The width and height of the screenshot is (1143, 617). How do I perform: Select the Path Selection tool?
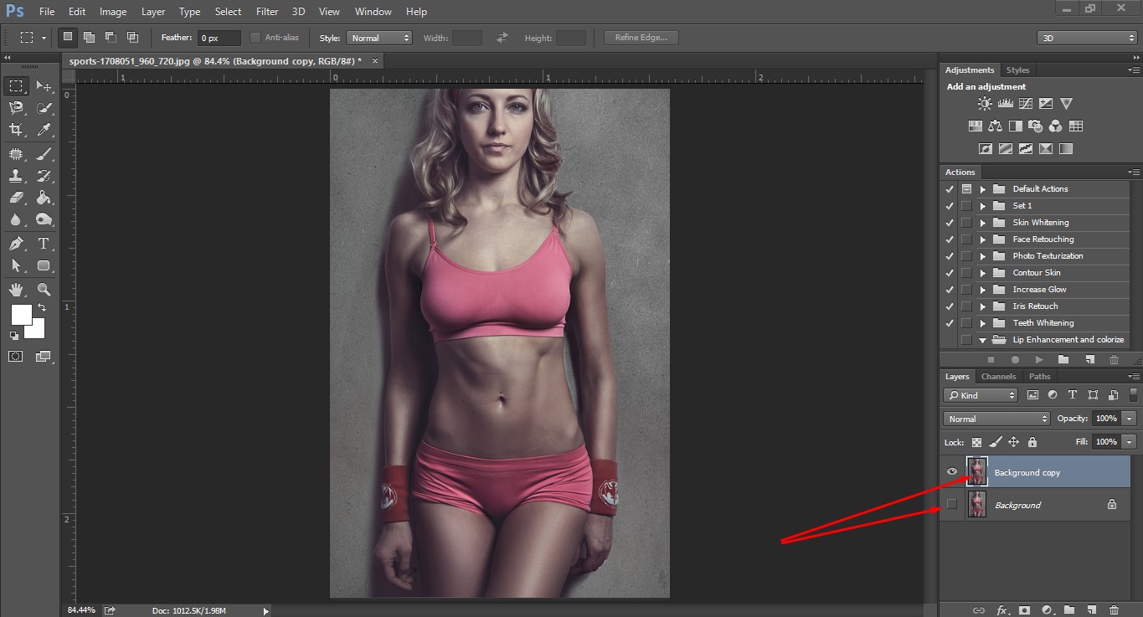point(16,265)
